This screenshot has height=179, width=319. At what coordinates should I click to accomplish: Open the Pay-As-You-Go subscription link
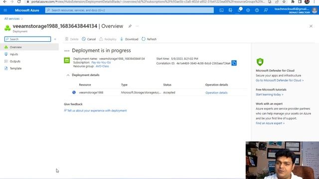tap(101, 63)
